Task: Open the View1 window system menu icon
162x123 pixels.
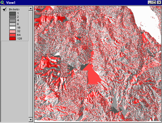Action: (2, 2)
